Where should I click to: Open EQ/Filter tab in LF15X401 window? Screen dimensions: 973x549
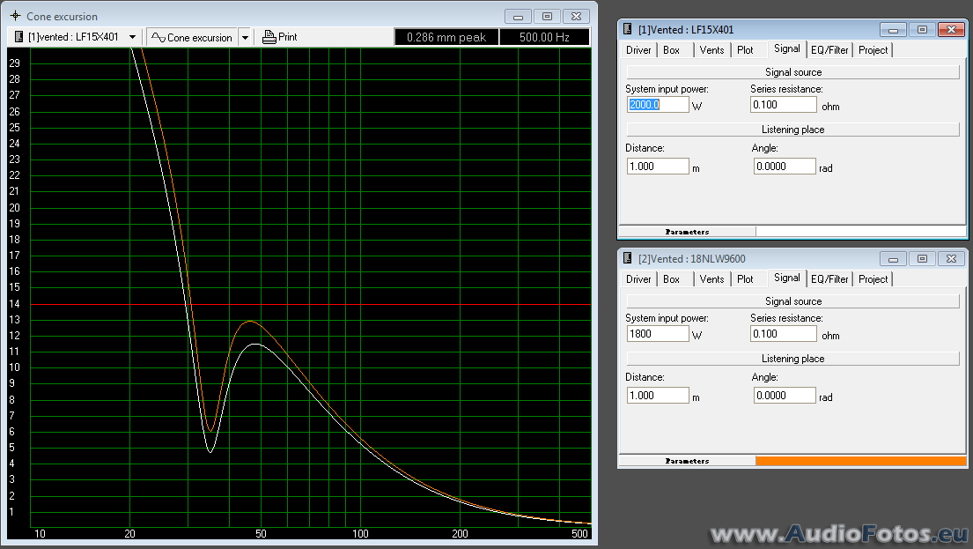[x=829, y=50]
